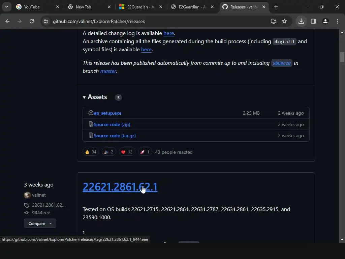Click the address bar URL field
Screen dimensions: 345x259
click(158, 21)
